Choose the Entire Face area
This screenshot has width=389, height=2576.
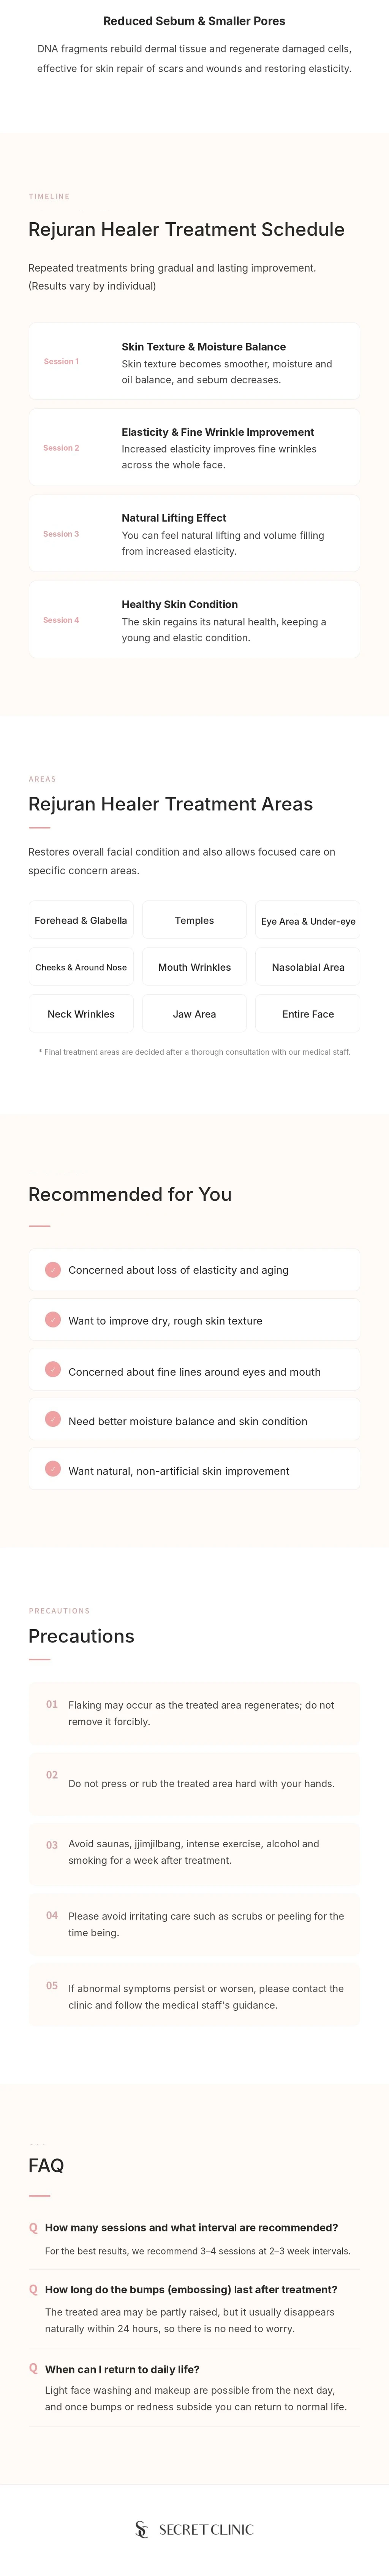click(x=308, y=1014)
